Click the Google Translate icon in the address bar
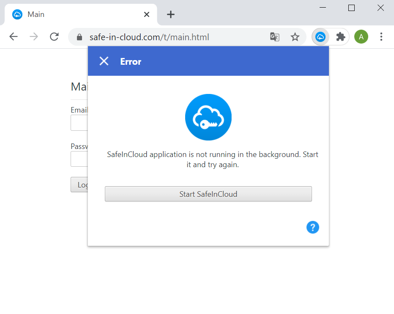394x314 pixels. pyautogui.click(x=275, y=37)
